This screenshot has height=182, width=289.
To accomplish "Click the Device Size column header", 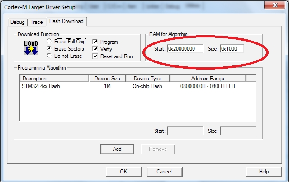I will pyautogui.click(x=107, y=79).
